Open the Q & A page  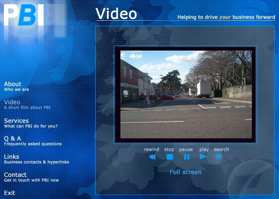point(12,139)
